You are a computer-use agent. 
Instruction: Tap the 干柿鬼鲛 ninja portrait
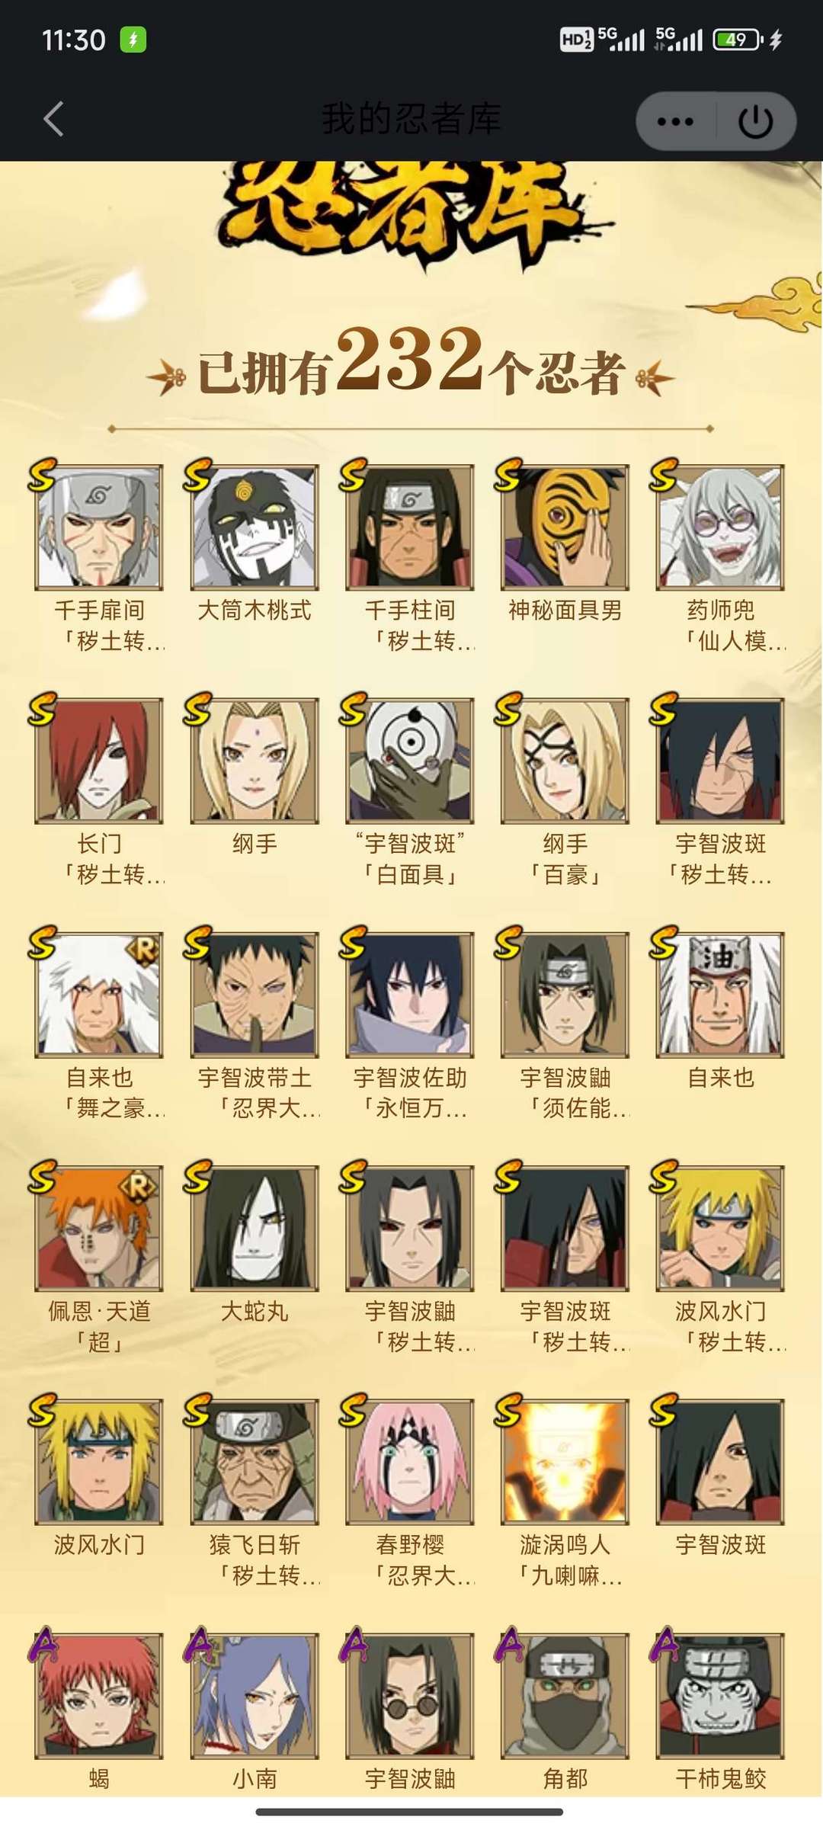pos(720,1697)
